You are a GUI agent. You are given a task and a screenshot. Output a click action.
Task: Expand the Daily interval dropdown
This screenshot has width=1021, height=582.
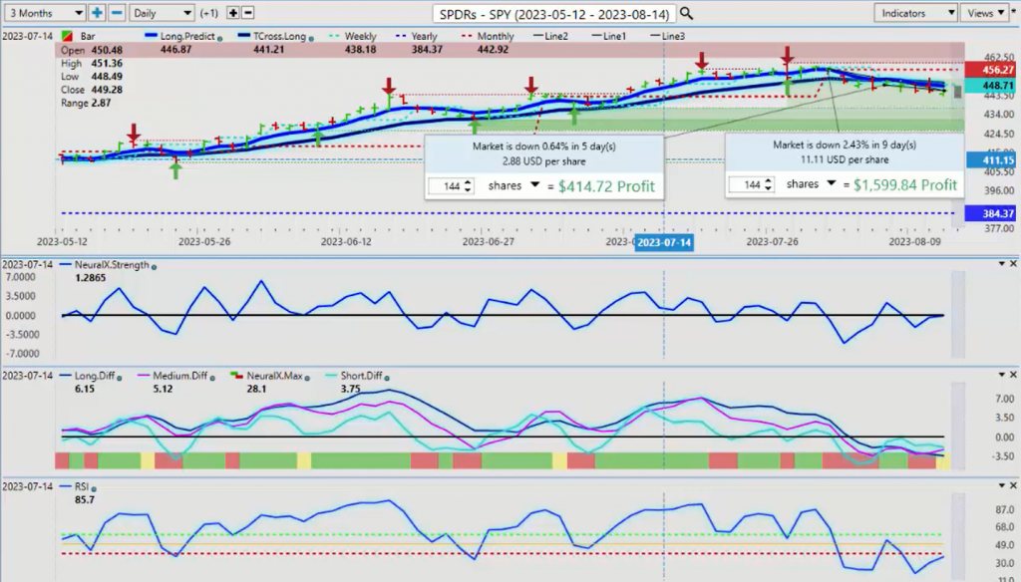coord(162,13)
